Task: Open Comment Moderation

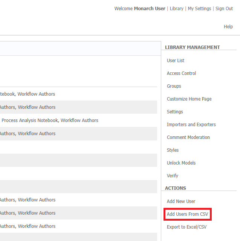Action: point(188,137)
